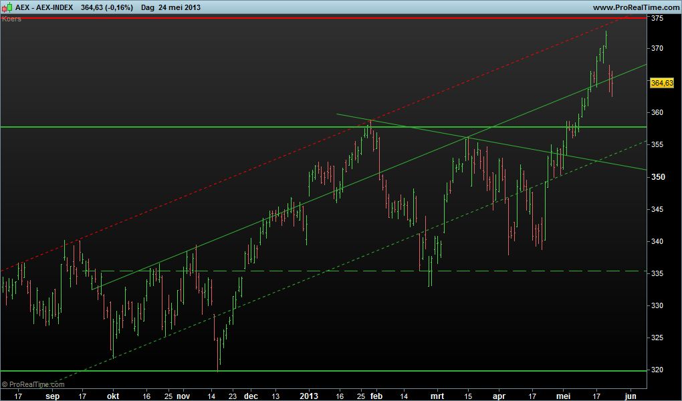Click the 364,63 (-0,16%) quote text

pos(106,7)
